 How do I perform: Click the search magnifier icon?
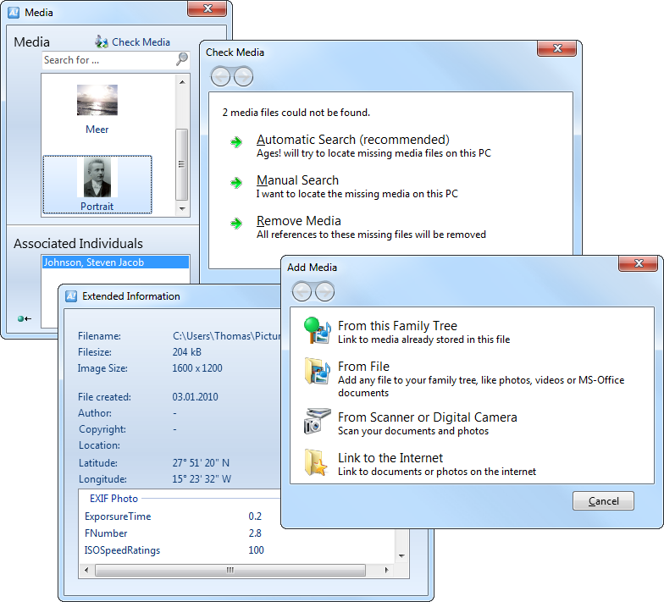click(x=182, y=59)
